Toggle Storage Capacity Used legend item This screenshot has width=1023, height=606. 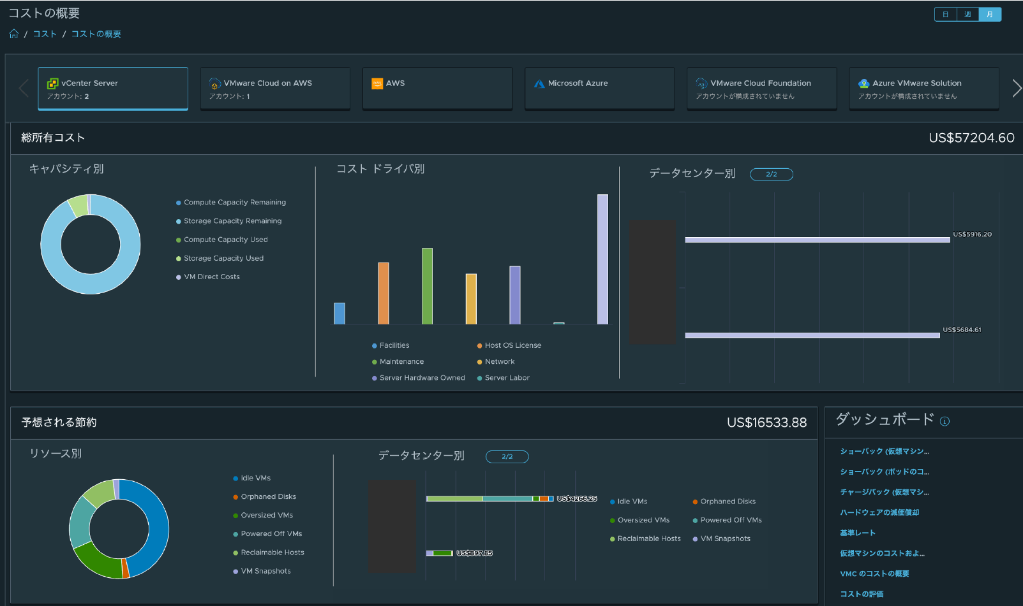[x=220, y=259]
